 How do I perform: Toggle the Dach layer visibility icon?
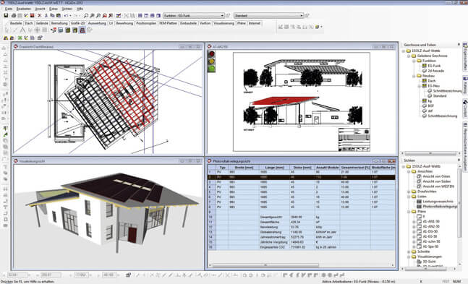coord(425,80)
